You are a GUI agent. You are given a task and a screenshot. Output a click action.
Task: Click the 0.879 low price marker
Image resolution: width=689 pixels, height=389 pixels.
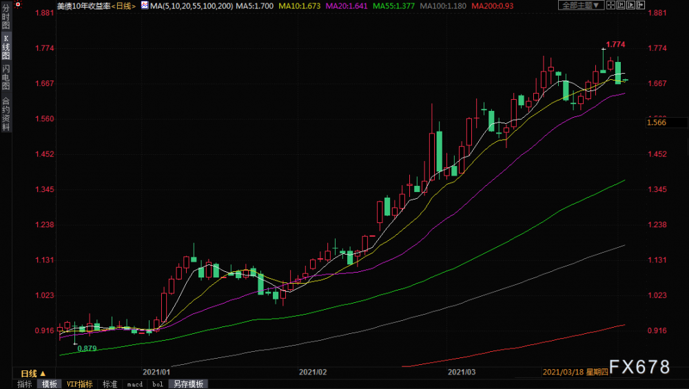tap(87, 348)
